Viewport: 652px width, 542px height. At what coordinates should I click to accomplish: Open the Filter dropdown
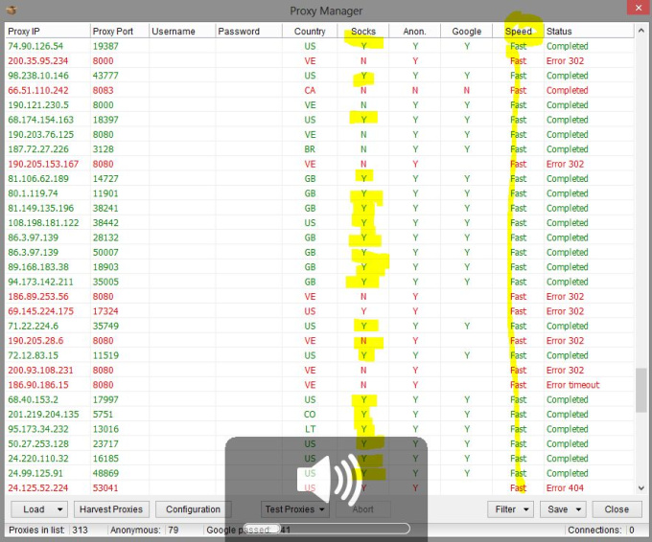[x=511, y=509]
